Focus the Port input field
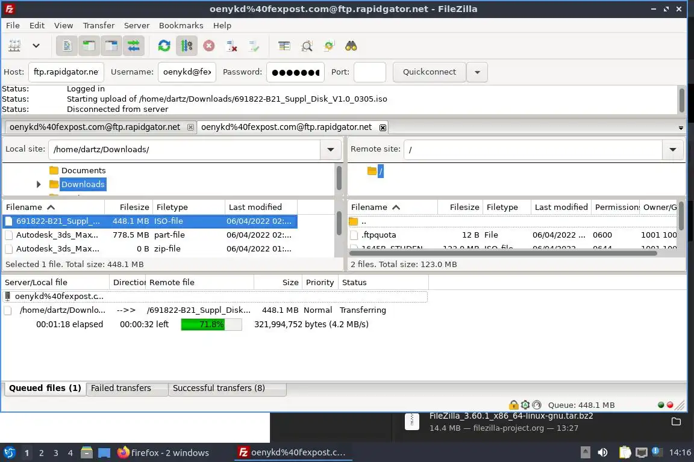This screenshot has width=694, height=462. 369,72
